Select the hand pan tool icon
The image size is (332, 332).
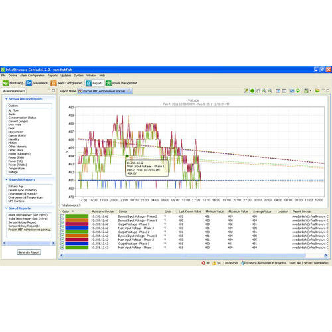pos(258,91)
